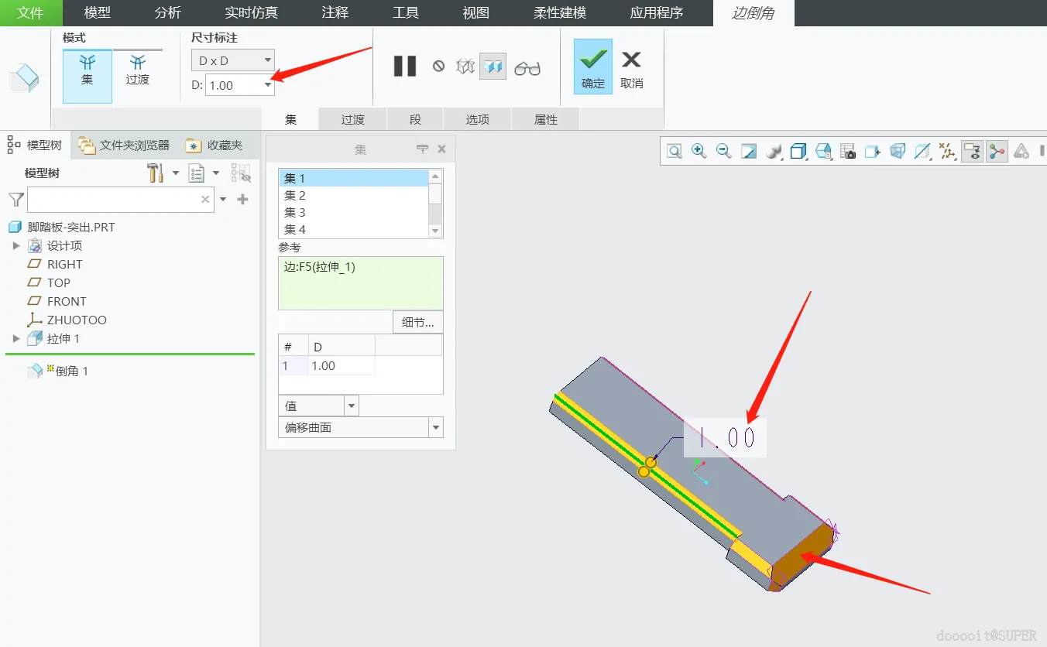Select 集 2 in the set list

point(353,195)
